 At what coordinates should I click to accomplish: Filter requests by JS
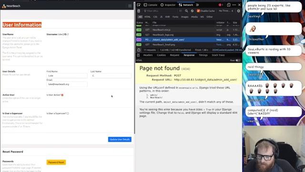pos(161,17)
